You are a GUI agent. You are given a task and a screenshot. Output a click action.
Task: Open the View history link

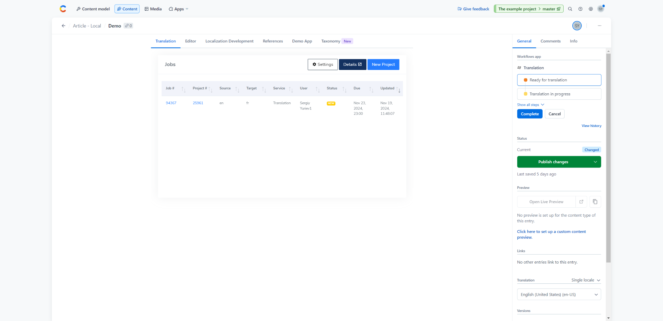[x=591, y=126]
